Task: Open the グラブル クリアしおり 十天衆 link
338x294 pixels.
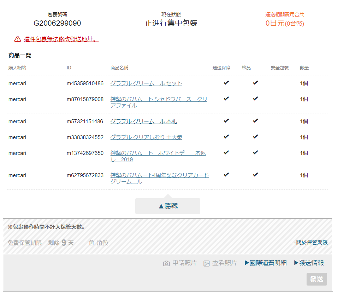Action: click(146, 137)
